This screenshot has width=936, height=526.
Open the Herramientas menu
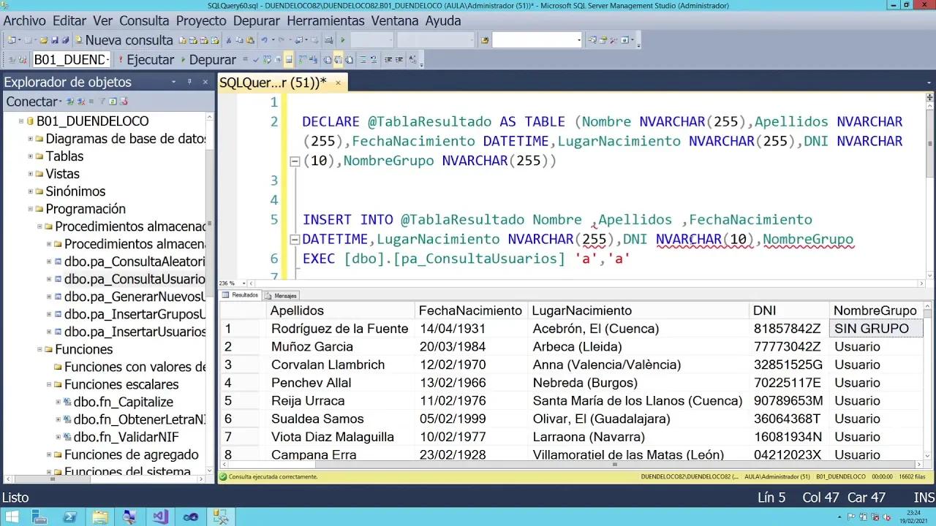tap(326, 20)
